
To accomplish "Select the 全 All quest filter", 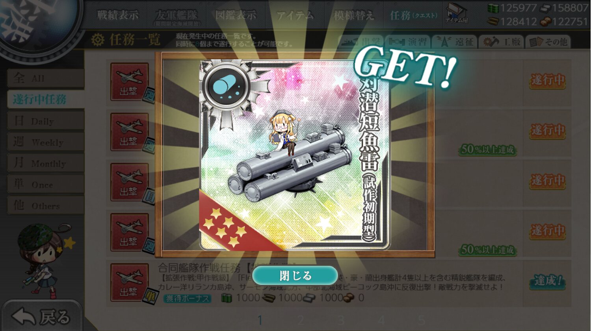I will coord(46,78).
